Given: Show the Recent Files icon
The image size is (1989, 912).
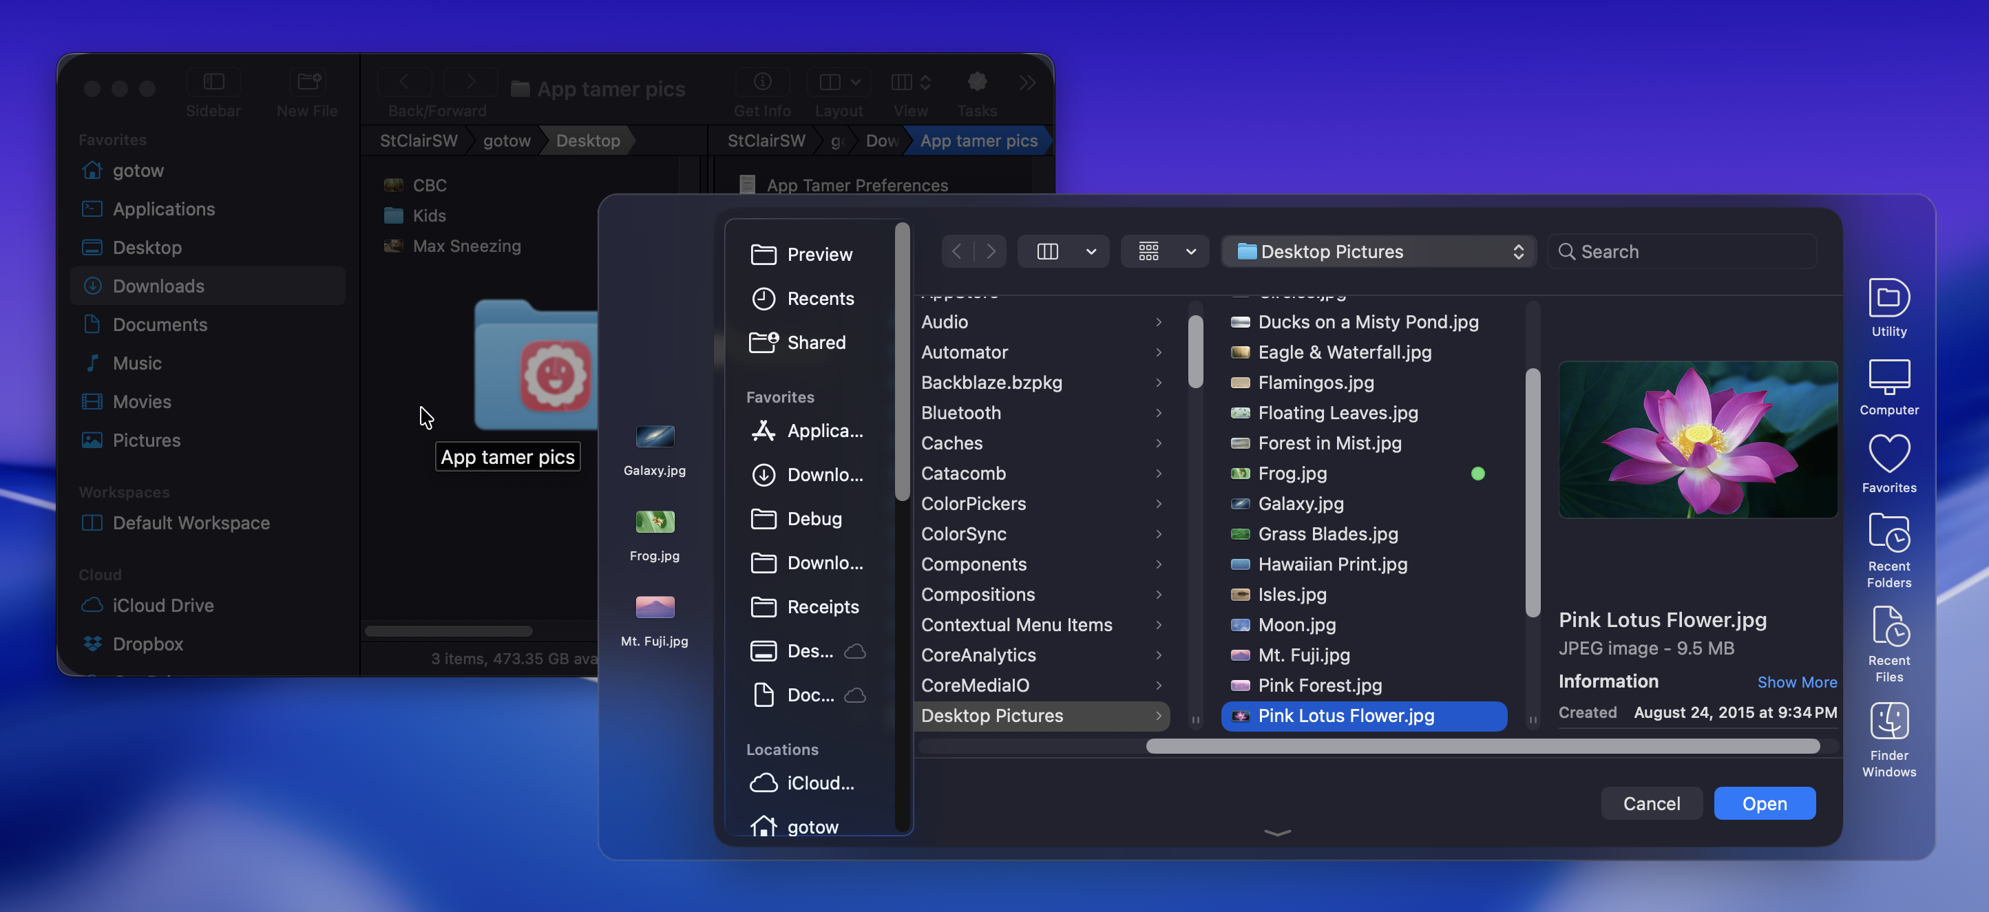Looking at the screenshot, I should (x=1888, y=627).
